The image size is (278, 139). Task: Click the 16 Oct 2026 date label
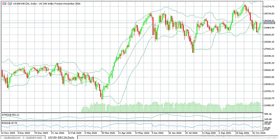(259, 133)
